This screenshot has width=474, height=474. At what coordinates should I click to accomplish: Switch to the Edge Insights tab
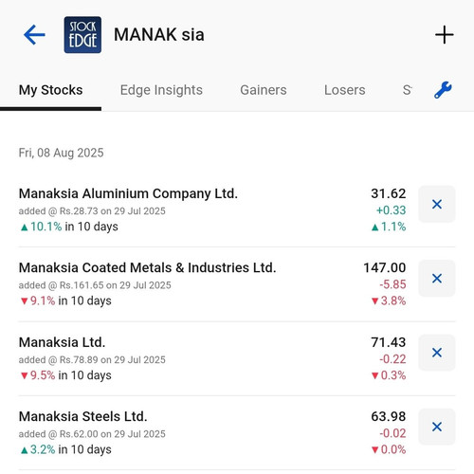click(161, 90)
